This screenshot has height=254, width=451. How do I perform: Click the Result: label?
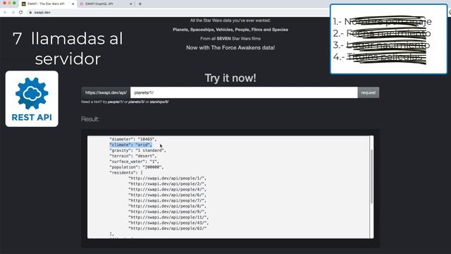click(x=90, y=119)
